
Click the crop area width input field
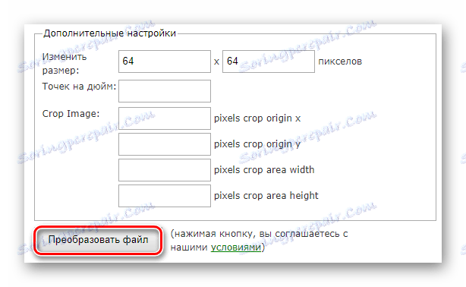(165, 170)
